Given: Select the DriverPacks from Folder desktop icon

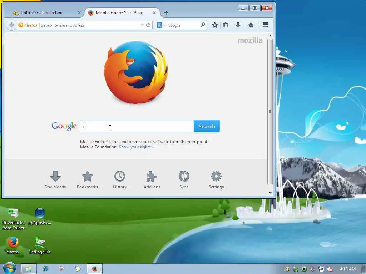Looking at the screenshot, I should tap(13, 219).
